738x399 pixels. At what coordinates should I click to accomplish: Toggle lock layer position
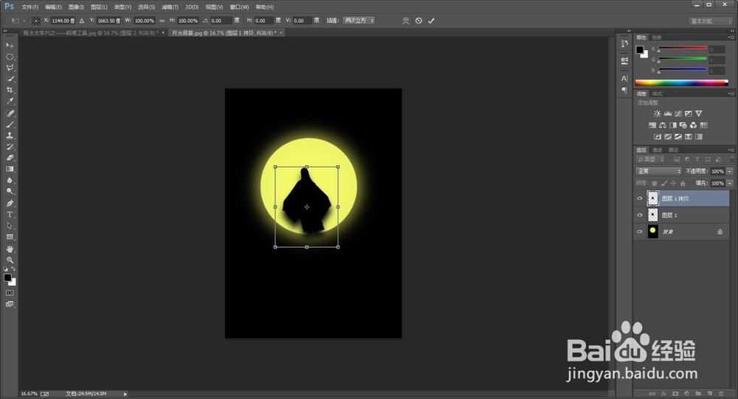(x=673, y=183)
